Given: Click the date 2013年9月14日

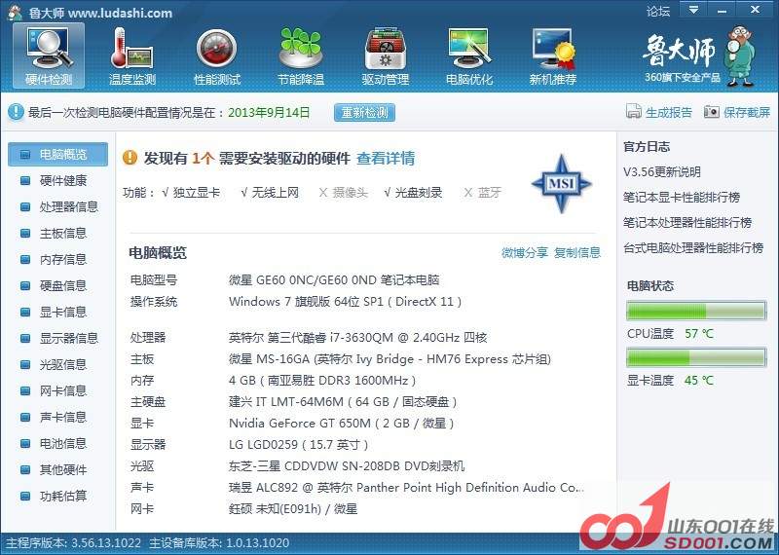Looking at the screenshot, I should (269, 112).
